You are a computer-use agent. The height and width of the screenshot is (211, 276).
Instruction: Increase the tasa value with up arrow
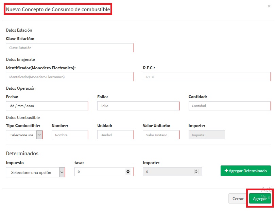click(128, 170)
